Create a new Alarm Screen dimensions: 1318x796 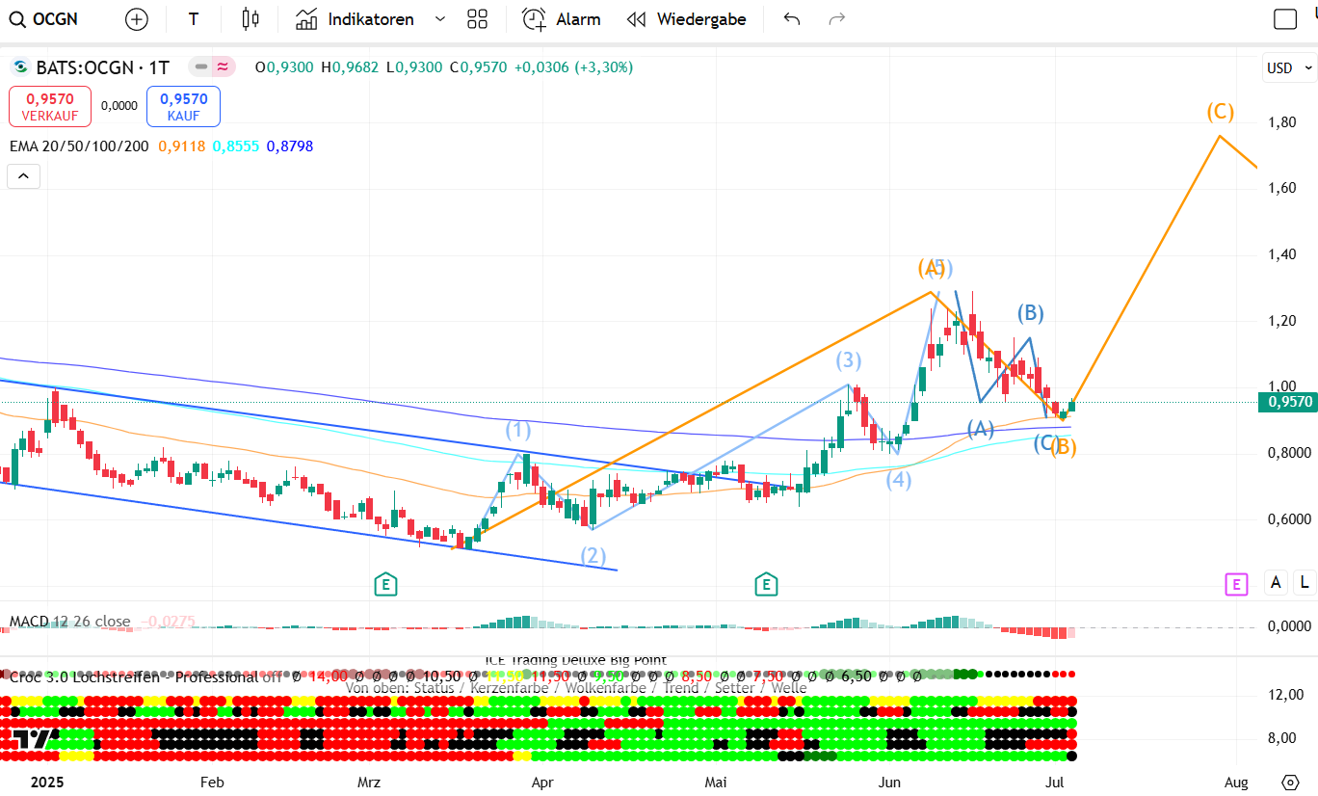562,19
